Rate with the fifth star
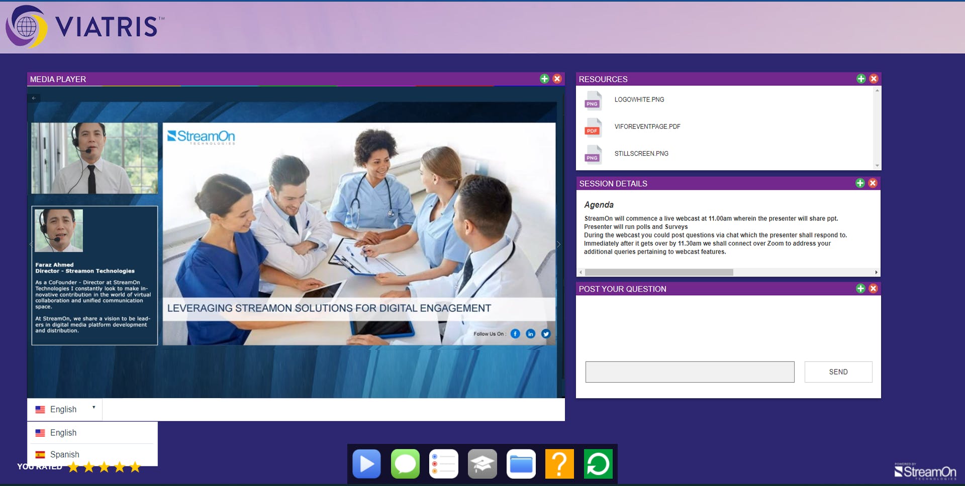 click(135, 467)
